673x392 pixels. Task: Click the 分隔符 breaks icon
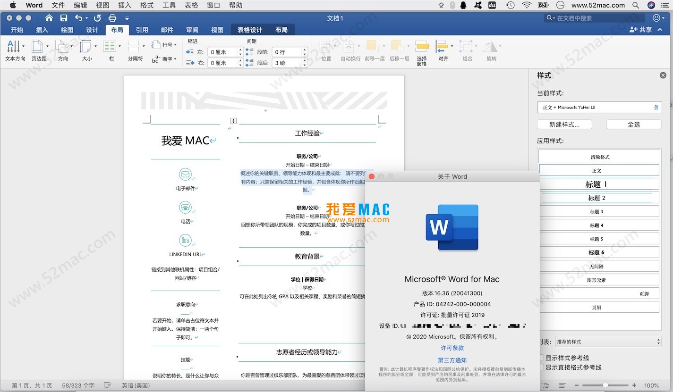pyautogui.click(x=134, y=46)
